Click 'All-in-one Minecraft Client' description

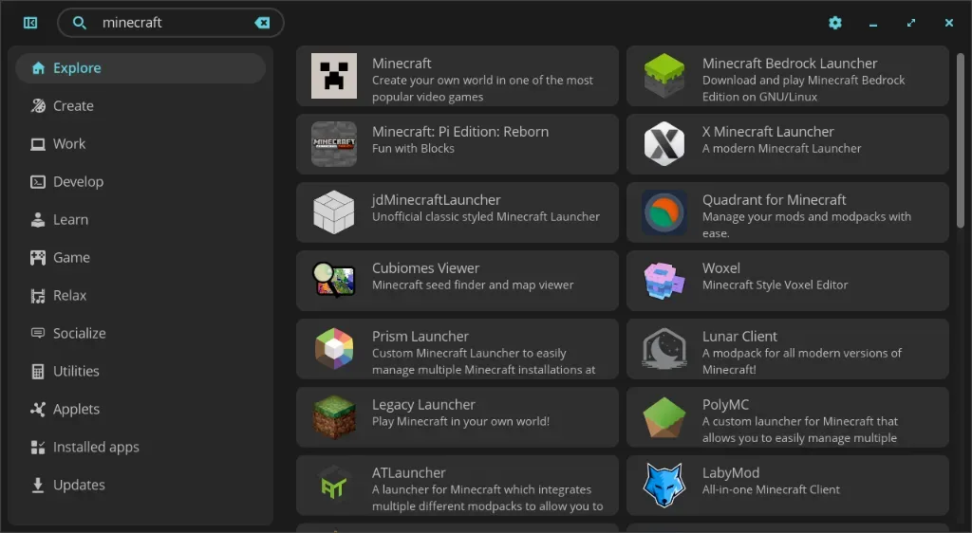(771, 489)
